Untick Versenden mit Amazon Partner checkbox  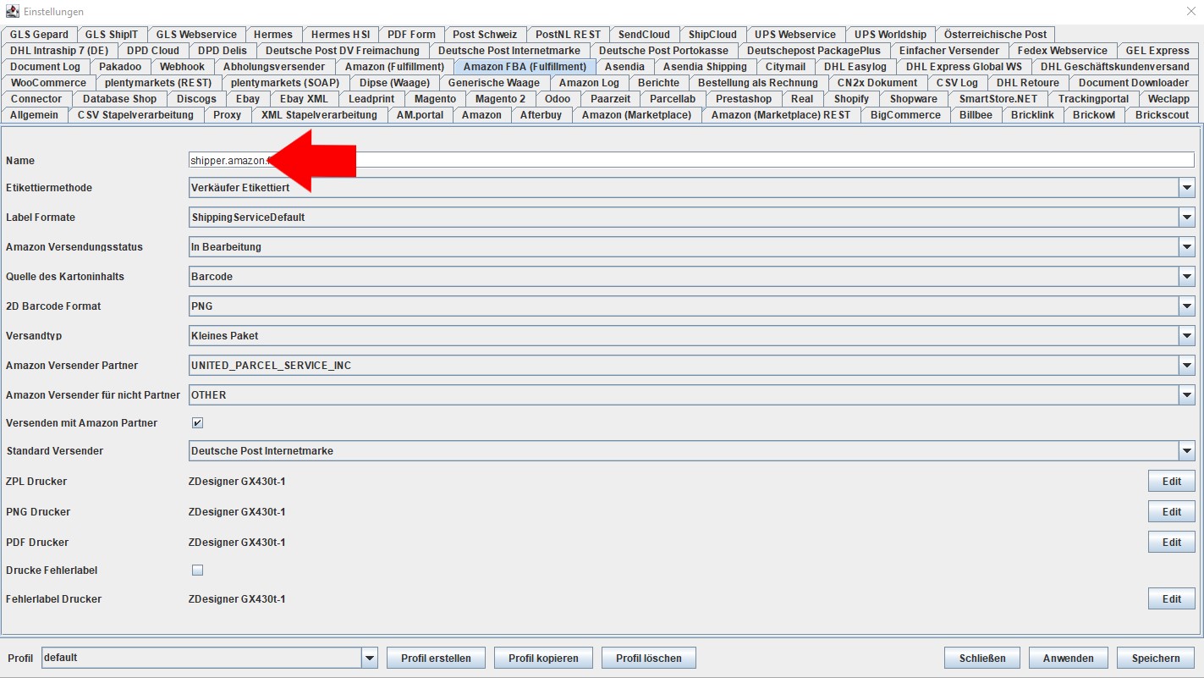click(x=197, y=423)
